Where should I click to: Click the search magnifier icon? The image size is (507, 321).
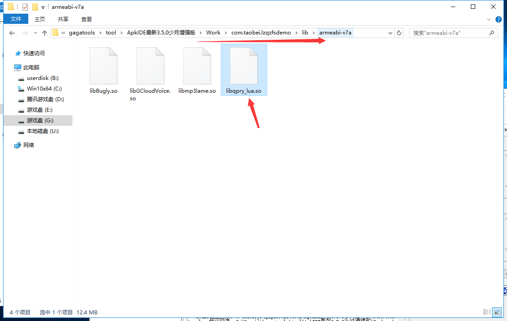(492, 33)
